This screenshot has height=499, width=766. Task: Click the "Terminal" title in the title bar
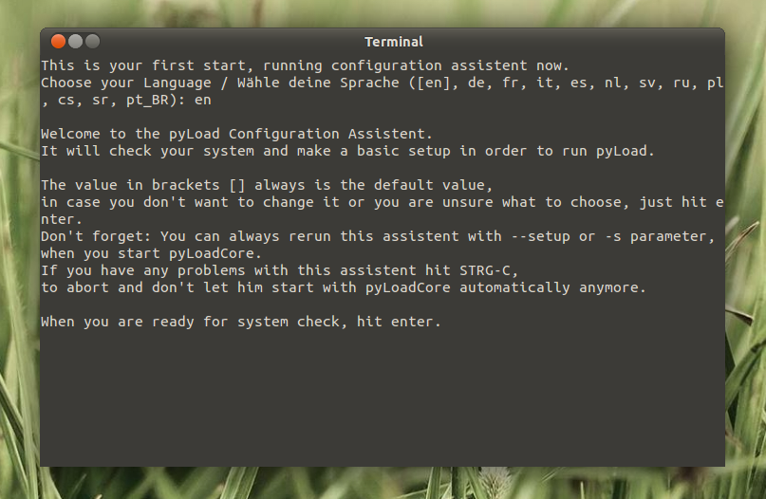point(393,42)
